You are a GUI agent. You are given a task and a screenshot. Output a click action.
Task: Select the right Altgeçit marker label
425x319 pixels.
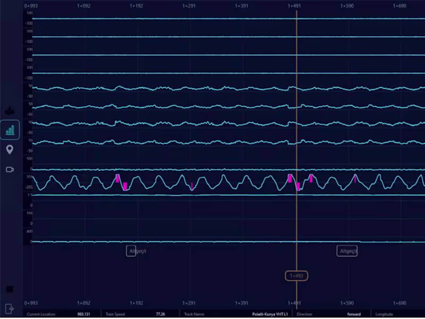point(347,251)
